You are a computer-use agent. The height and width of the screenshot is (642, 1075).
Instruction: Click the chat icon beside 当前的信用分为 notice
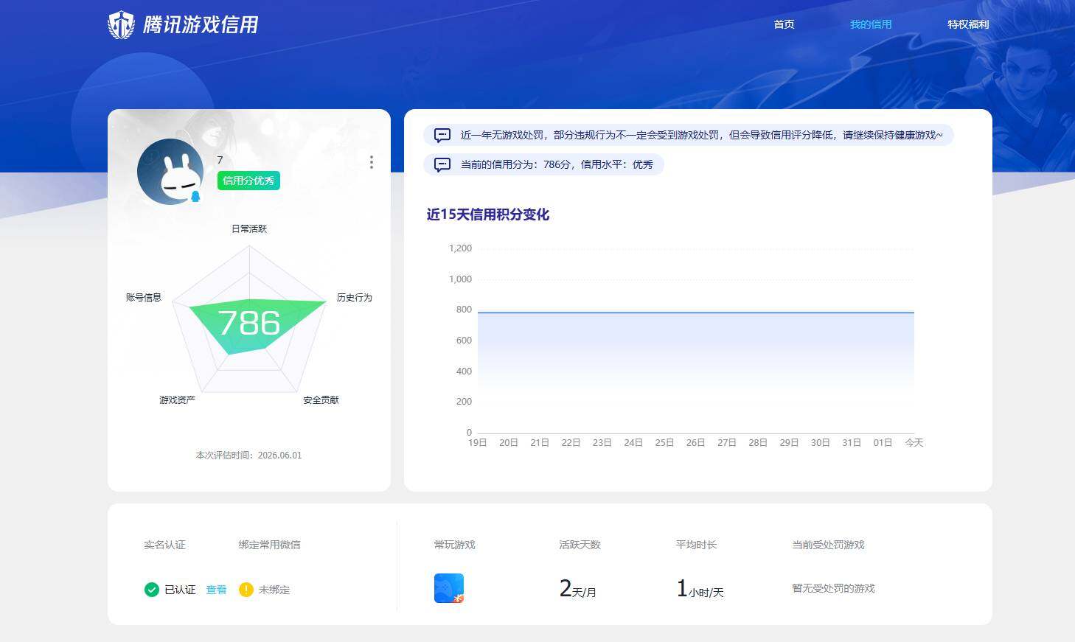[442, 164]
